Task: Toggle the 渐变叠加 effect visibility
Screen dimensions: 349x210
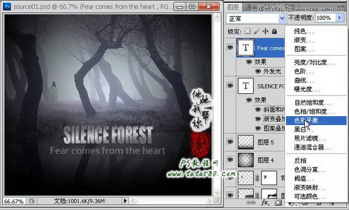Action: (258, 119)
